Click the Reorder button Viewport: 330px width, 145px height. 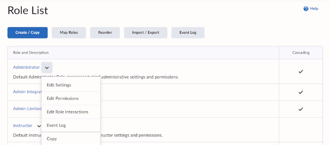(x=105, y=33)
